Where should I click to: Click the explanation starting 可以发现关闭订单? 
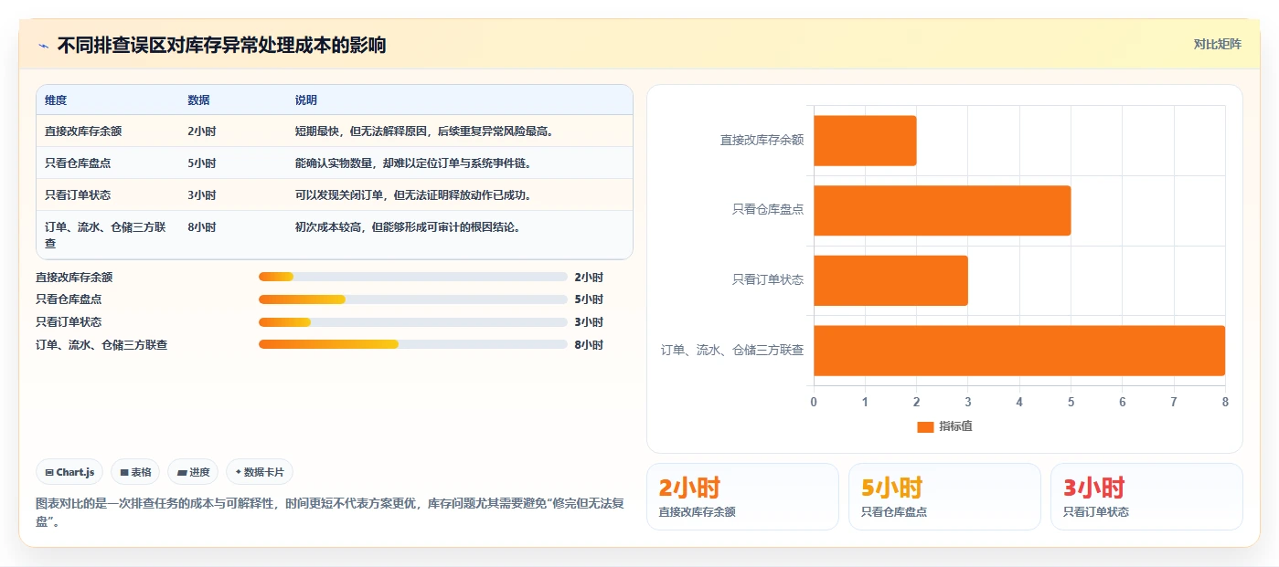(x=413, y=195)
